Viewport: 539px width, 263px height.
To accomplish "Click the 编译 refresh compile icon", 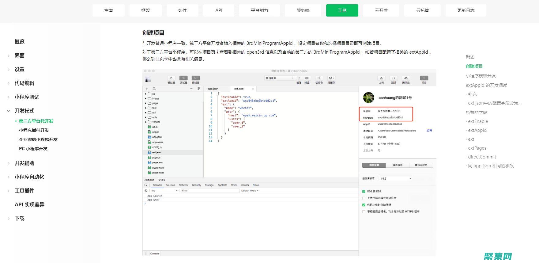I will pyautogui.click(x=299, y=78).
